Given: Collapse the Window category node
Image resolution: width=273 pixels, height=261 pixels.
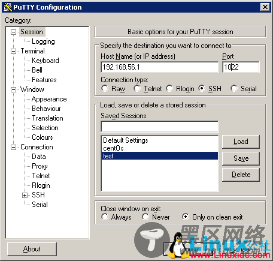Looking at the screenshot, I should (13, 89).
